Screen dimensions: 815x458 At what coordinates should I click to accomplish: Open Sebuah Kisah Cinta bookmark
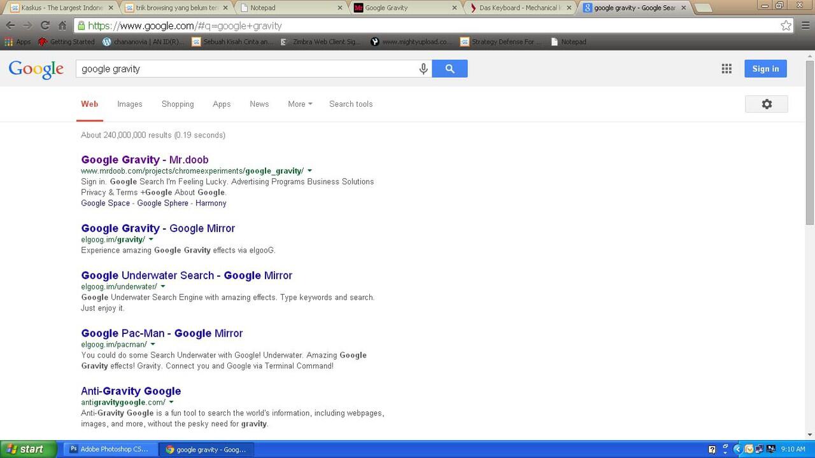click(x=232, y=42)
